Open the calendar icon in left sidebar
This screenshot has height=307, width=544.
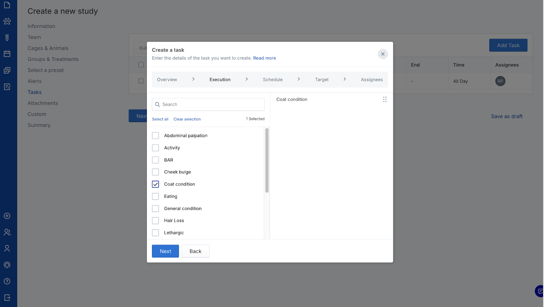click(x=7, y=54)
